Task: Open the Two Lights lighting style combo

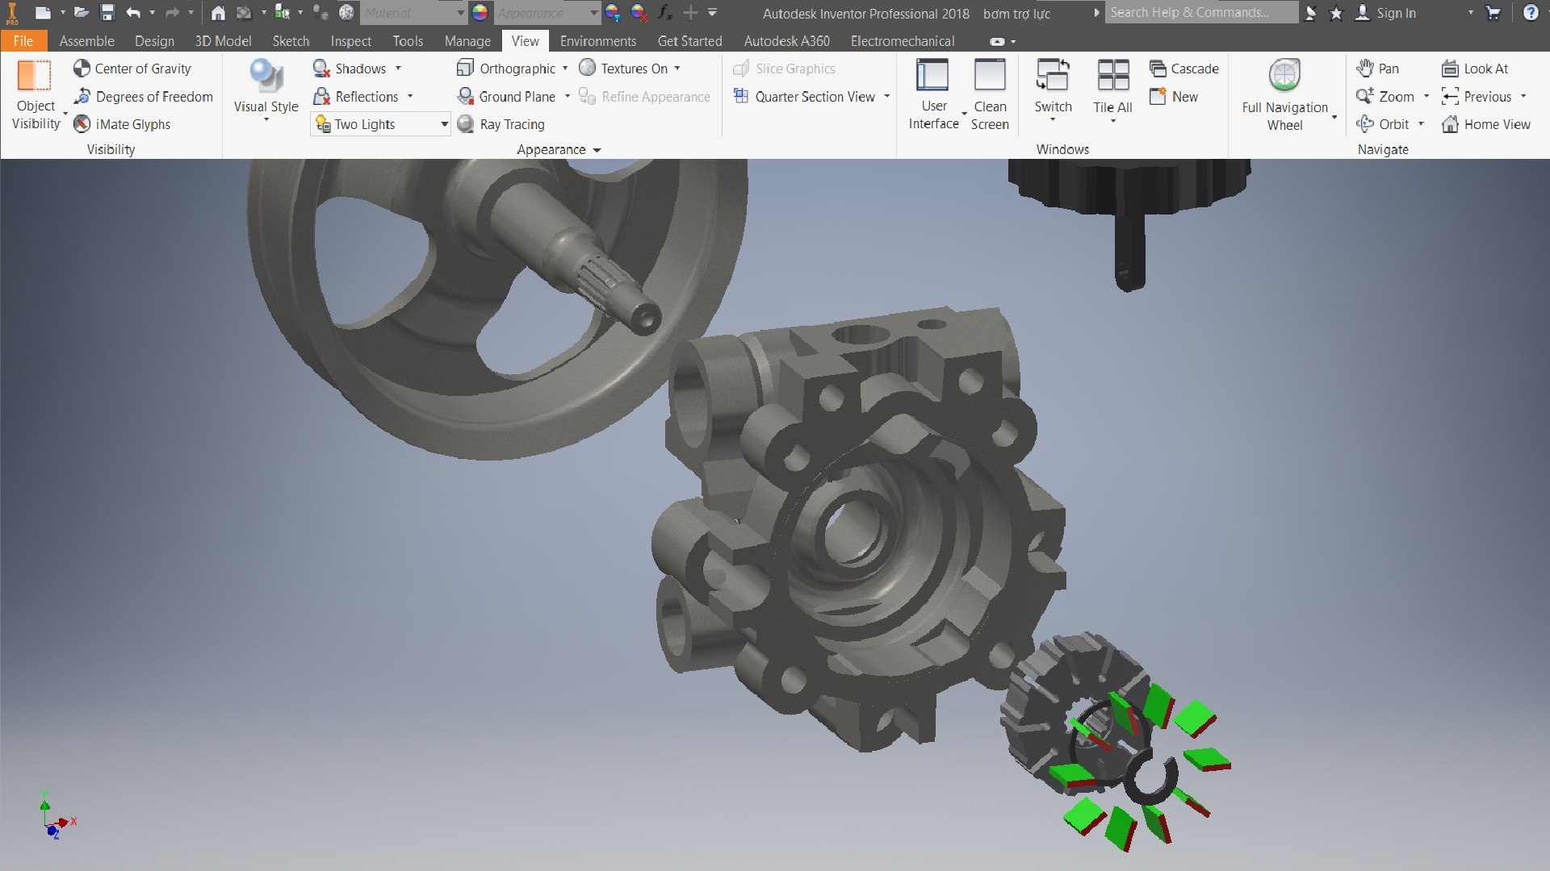Action: [x=381, y=124]
